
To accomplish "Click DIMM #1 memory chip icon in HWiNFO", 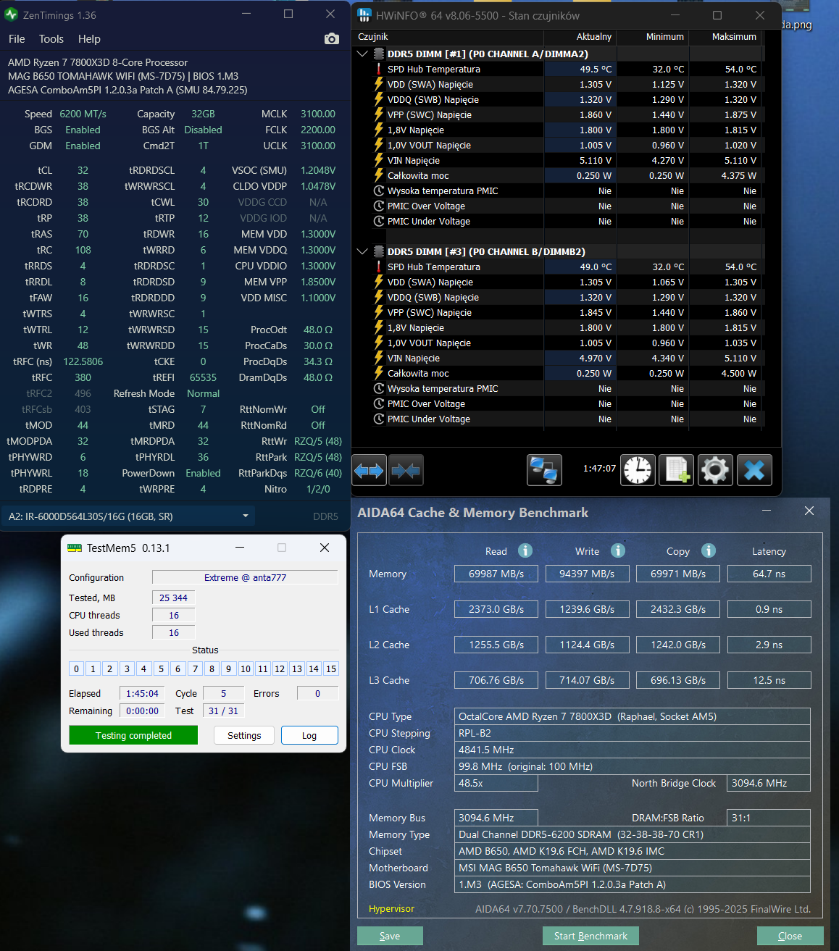I will [x=379, y=54].
